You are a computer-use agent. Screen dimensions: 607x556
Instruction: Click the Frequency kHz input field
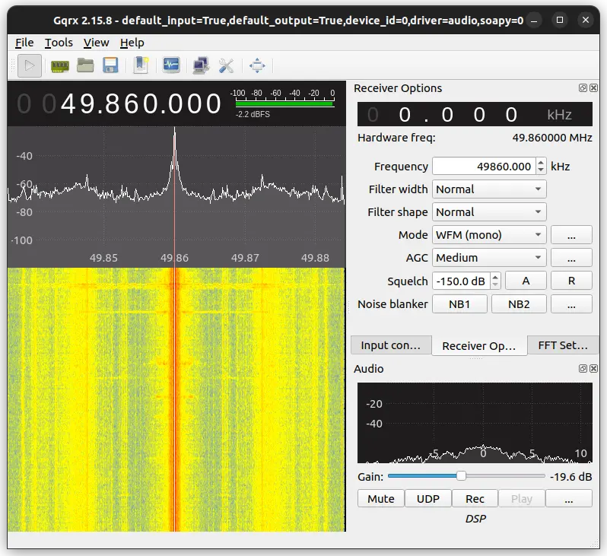click(x=485, y=167)
